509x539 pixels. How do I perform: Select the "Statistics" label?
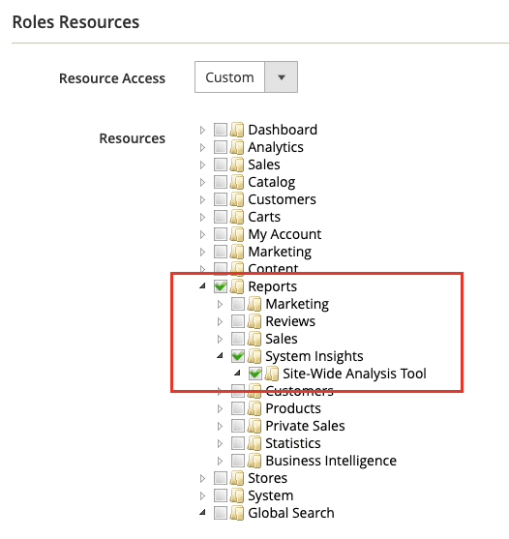(x=293, y=443)
